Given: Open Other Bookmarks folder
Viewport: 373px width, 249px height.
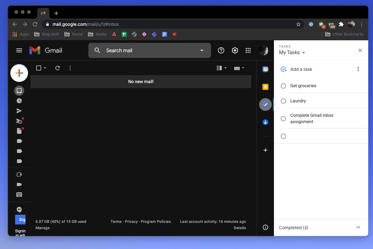Looking at the screenshot, I should coord(344,34).
